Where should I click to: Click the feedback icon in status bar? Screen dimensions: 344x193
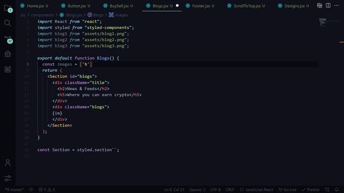[327, 189]
